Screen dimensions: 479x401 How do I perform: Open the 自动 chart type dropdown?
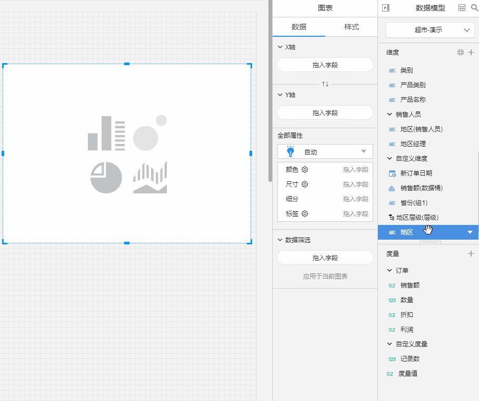tap(325, 152)
